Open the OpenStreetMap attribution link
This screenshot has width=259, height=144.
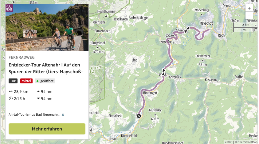pyautogui.click(x=246, y=142)
